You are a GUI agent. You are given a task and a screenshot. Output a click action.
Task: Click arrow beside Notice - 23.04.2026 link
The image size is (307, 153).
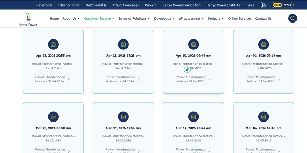click(69, 79)
